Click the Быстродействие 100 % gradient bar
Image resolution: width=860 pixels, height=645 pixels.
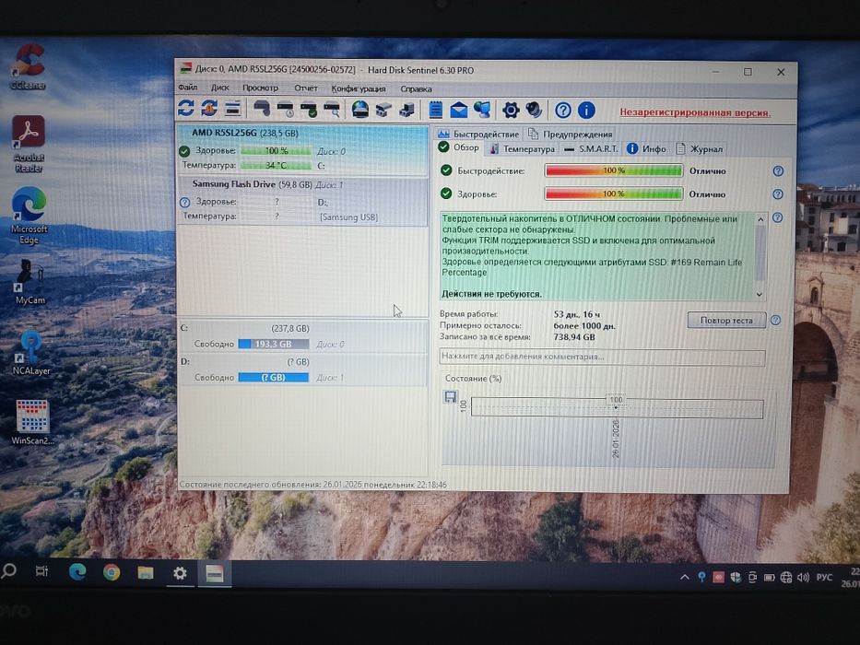[614, 170]
